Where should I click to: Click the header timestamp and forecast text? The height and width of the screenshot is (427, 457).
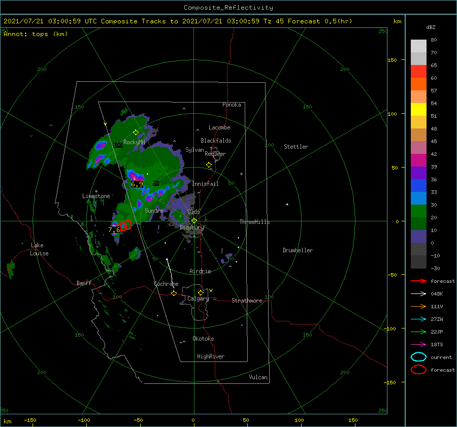point(178,21)
